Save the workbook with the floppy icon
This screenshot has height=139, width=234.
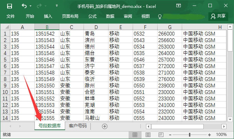pyautogui.click(x=10, y=6)
